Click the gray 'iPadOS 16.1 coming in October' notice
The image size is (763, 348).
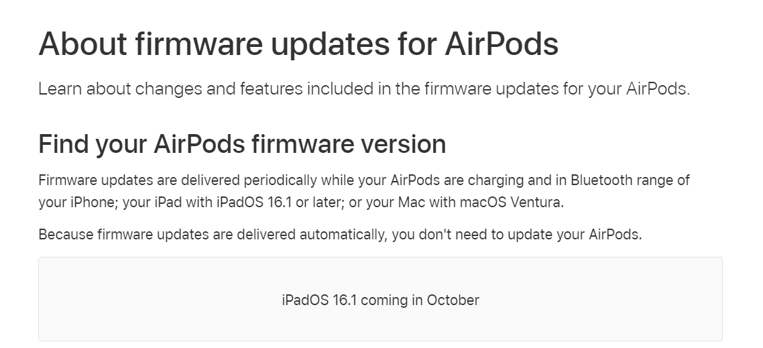tap(380, 300)
